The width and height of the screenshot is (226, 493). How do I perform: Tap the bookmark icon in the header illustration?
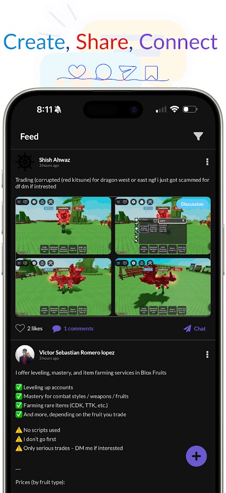(x=151, y=72)
